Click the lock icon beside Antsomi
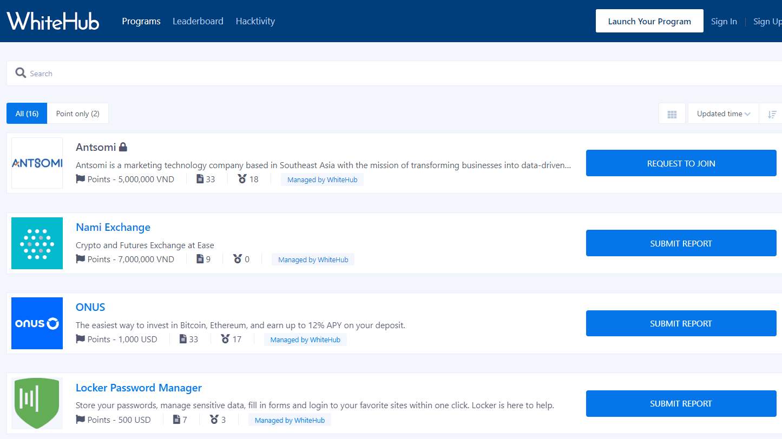 click(123, 147)
